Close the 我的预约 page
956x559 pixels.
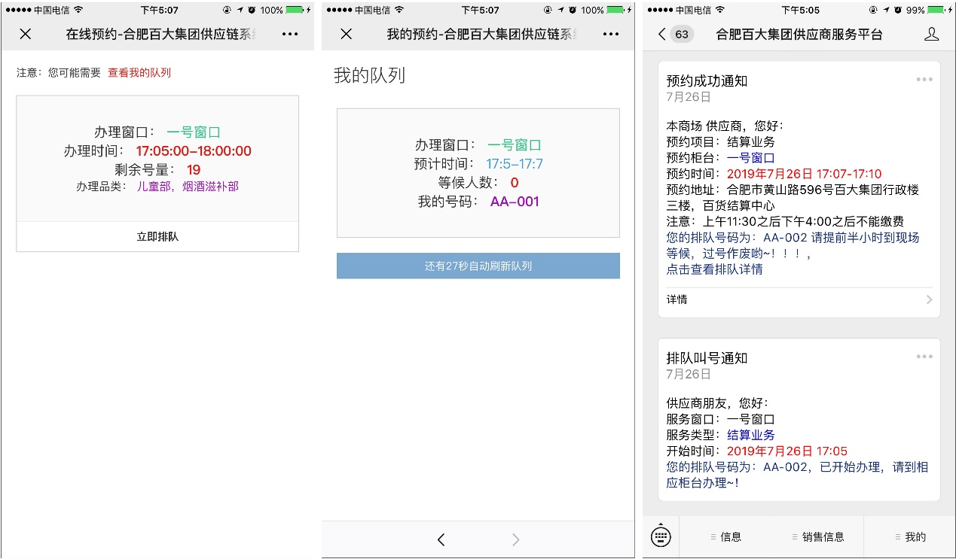point(347,34)
